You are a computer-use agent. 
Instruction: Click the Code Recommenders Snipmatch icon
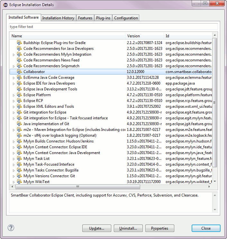click(x=19, y=66)
